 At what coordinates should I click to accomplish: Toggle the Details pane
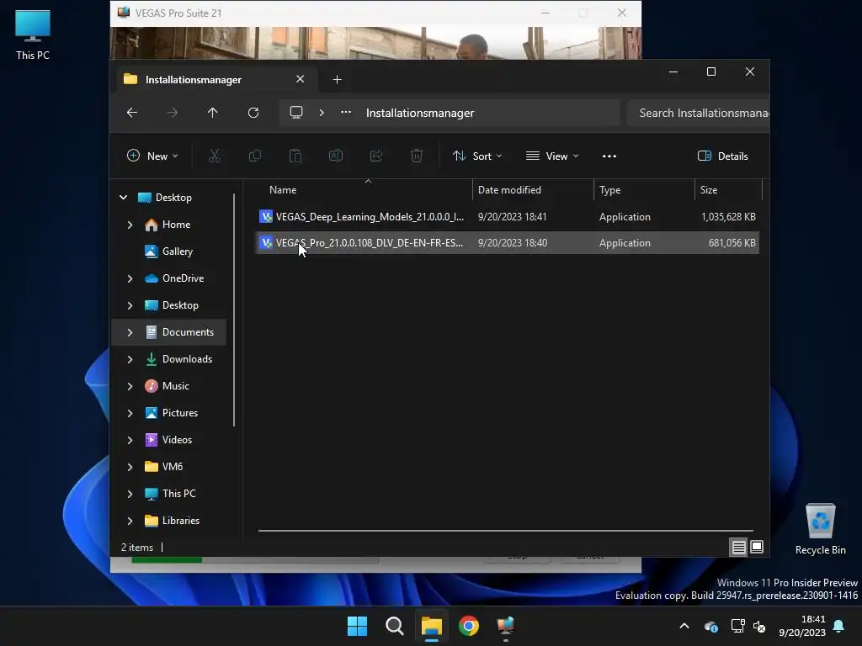(723, 156)
